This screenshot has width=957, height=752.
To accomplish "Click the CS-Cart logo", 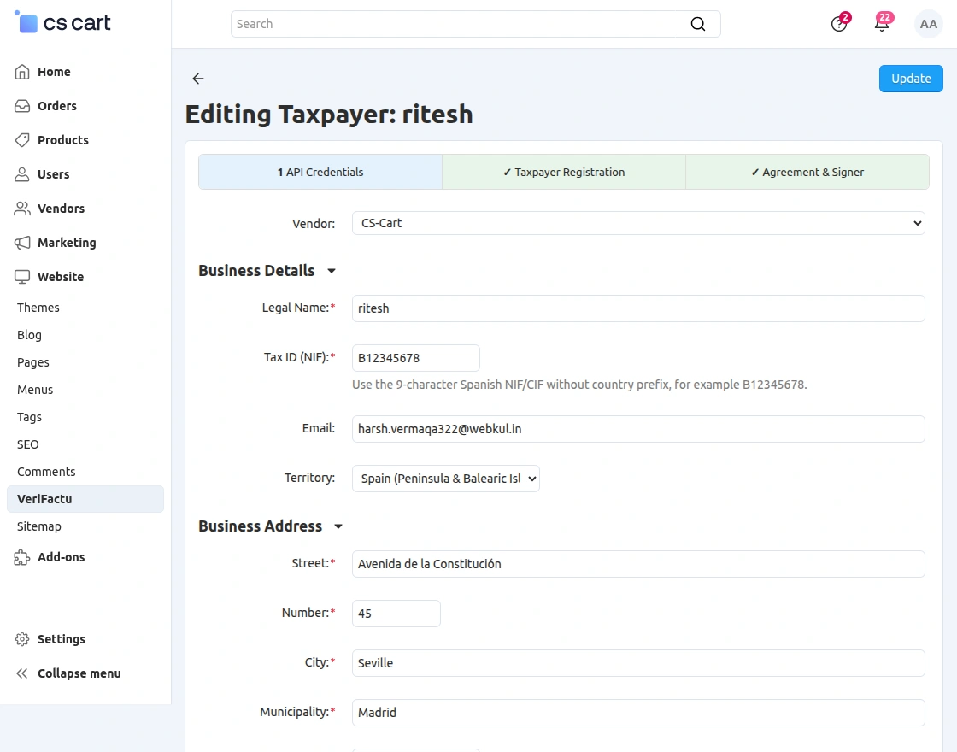I will [62, 22].
